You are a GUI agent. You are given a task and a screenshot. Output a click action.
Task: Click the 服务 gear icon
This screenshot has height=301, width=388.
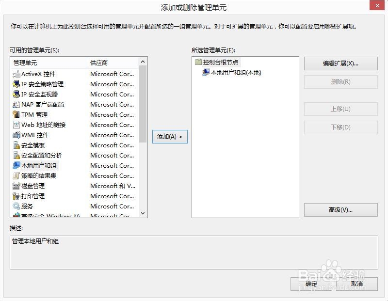(16, 206)
